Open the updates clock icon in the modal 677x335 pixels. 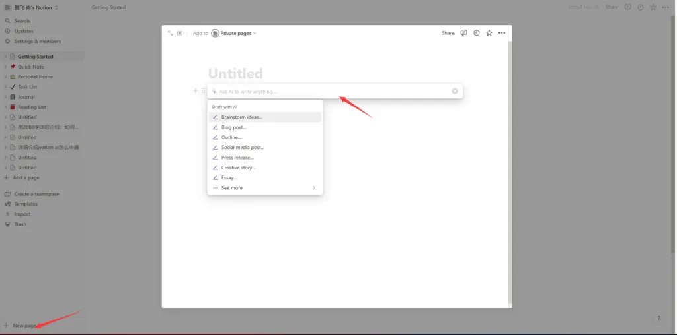[476, 33]
